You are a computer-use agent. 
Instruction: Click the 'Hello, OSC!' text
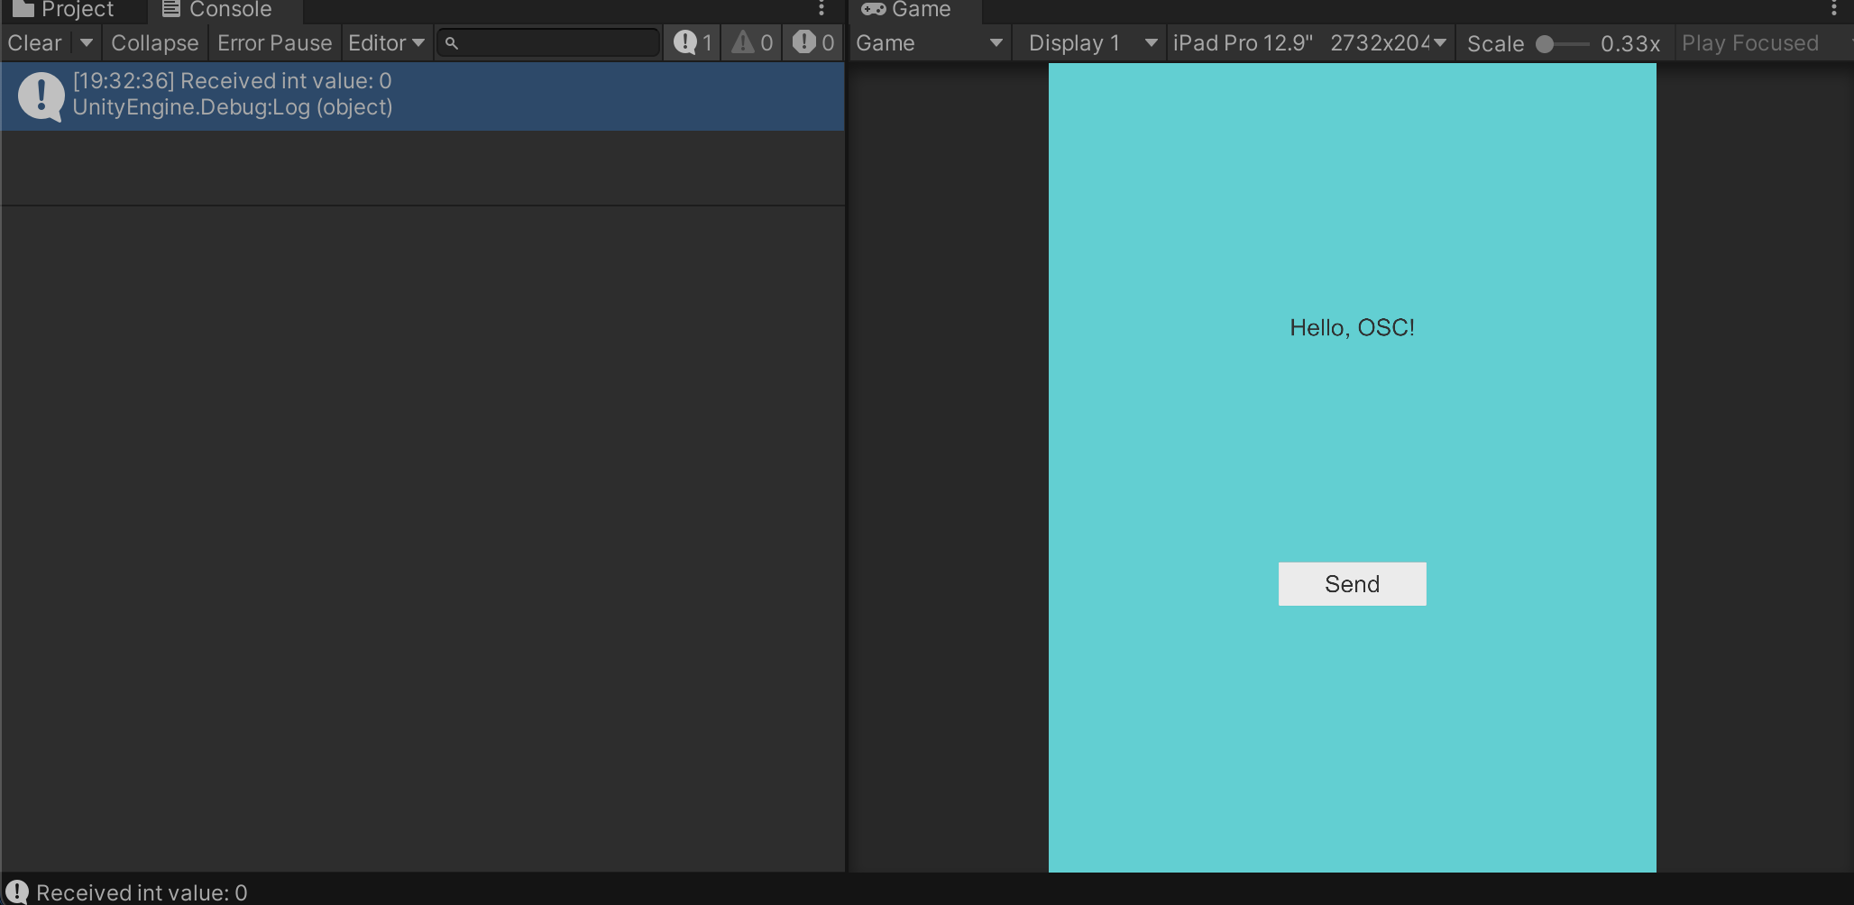pos(1352,328)
